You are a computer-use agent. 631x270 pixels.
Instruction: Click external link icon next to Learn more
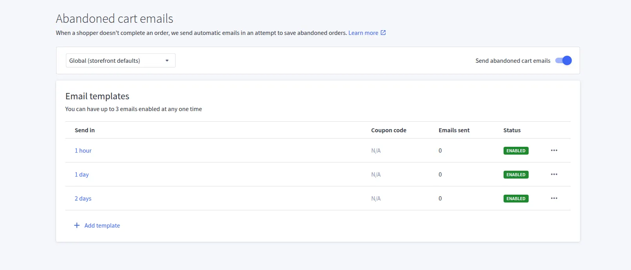click(383, 33)
